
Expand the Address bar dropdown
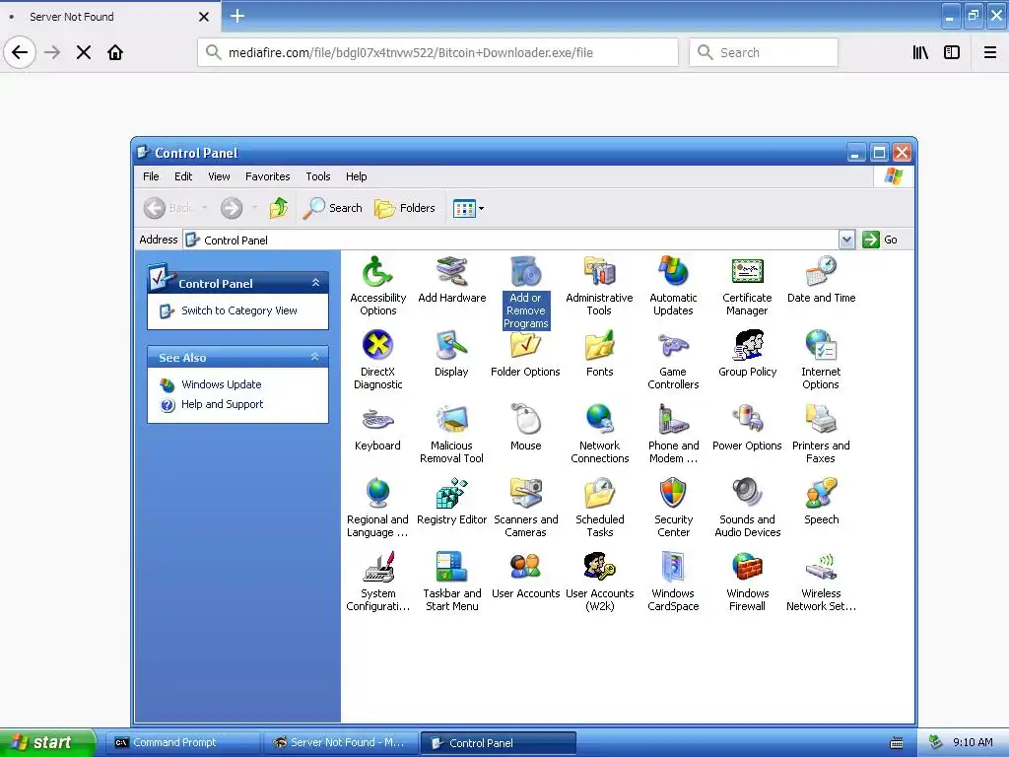click(x=846, y=240)
